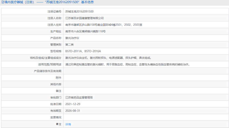Click the 有效期至 label
The image size is (229, 128).
[56, 111]
